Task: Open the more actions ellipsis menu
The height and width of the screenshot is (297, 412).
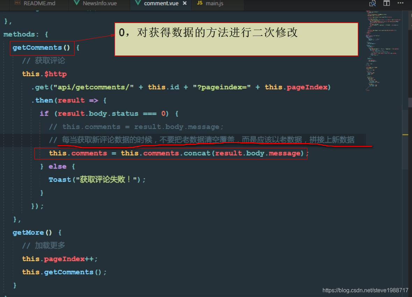Action: pyautogui.click(x=400, y=3)
